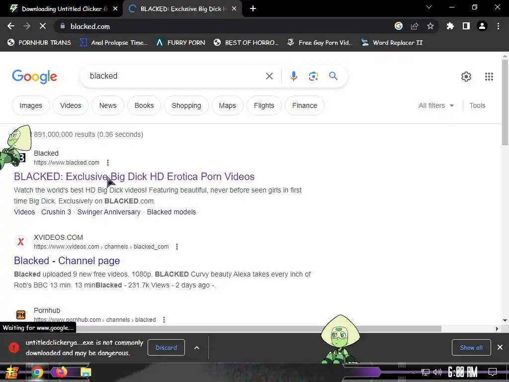
Task: Open the Google icon in address bar
Action: tap(399, 26)
